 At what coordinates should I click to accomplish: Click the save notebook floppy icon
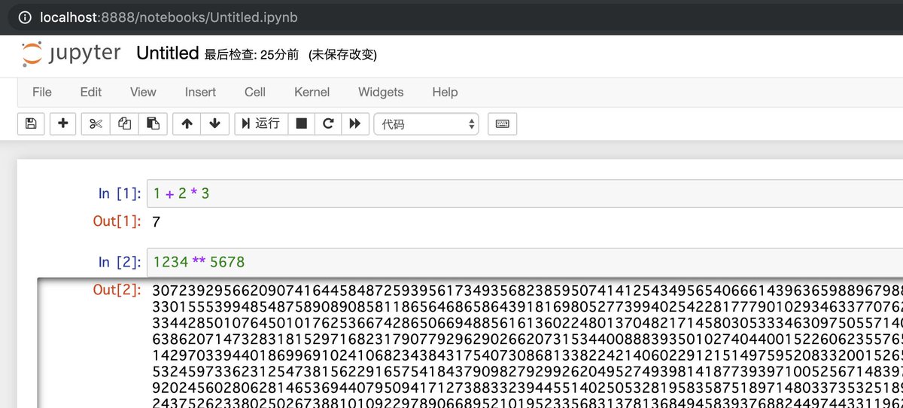pos(31,123)
